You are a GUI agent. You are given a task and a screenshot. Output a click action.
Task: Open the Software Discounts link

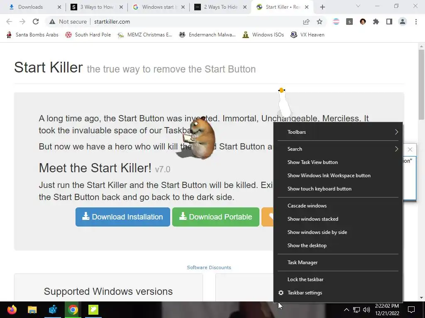209,267
